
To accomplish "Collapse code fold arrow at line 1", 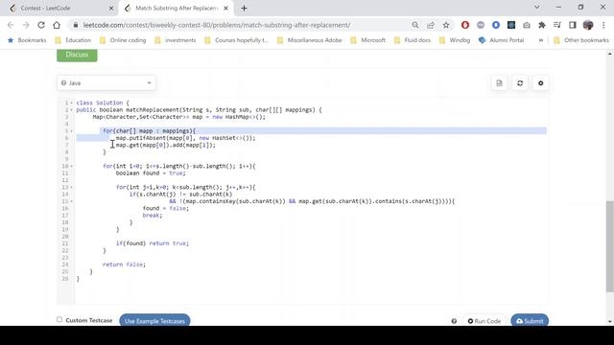I will click(x=72, y=103).
